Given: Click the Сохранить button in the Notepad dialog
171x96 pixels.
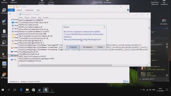Looking at the screenshot, I should 73,47.
